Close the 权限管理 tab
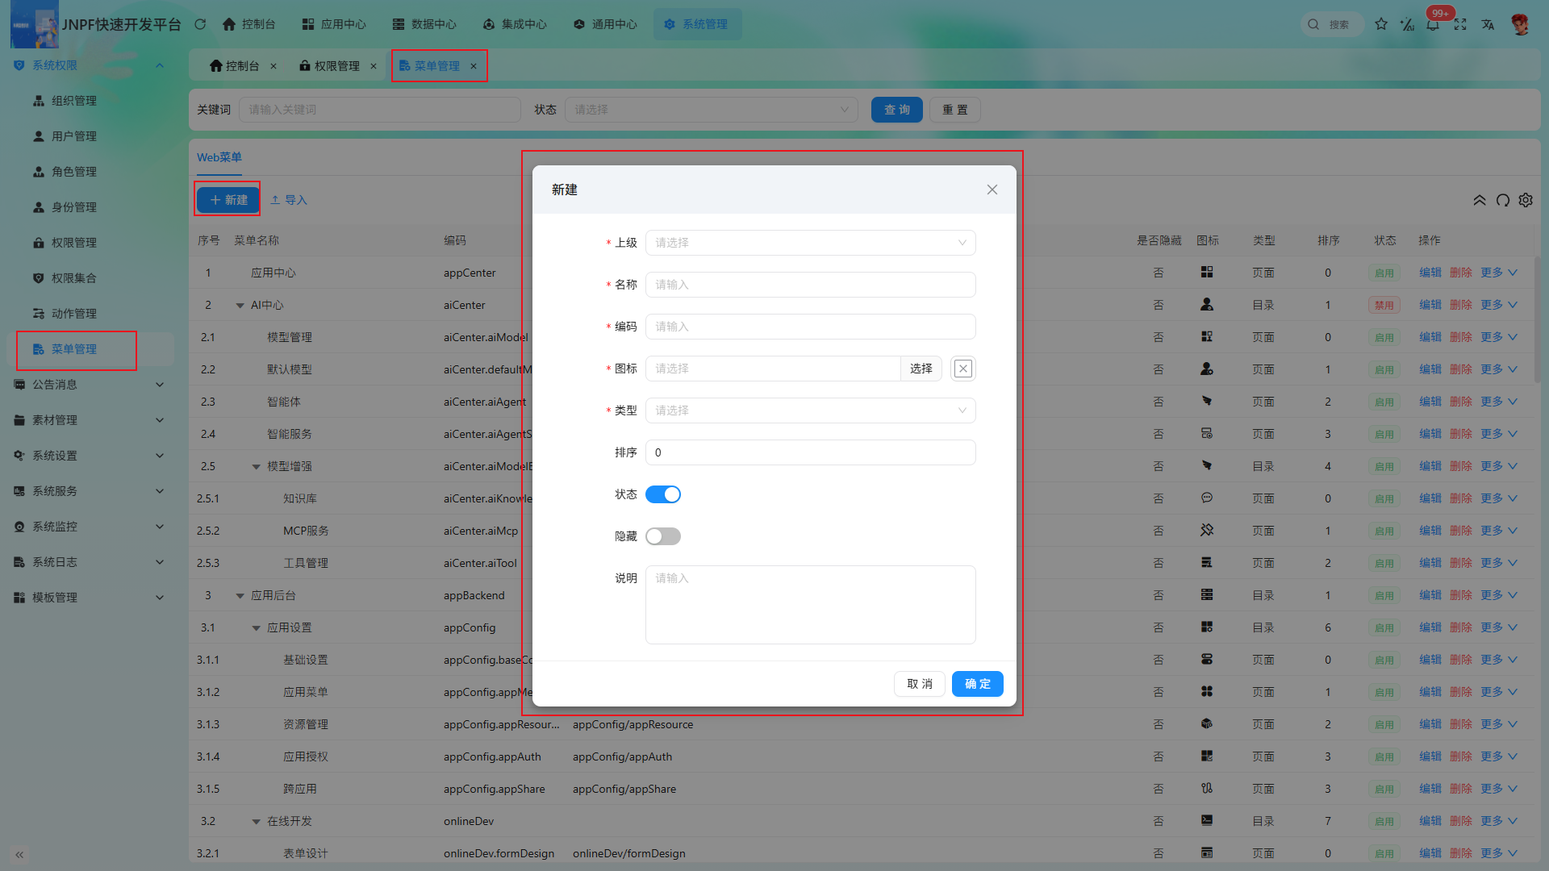This screenshot has width=1549, height=871. tap(374, 66)
